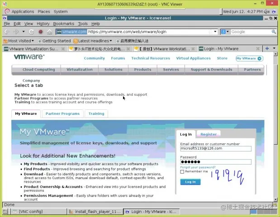Open the Edit menu

pos(17,24)
